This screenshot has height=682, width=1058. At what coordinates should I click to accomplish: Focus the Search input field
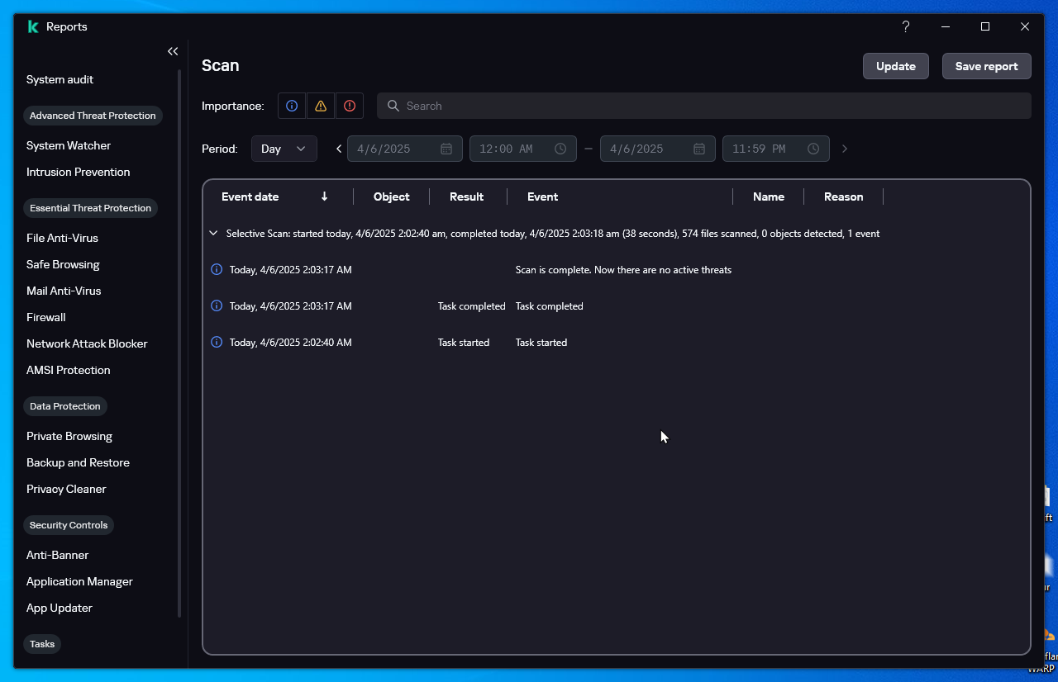coord(704,106)
